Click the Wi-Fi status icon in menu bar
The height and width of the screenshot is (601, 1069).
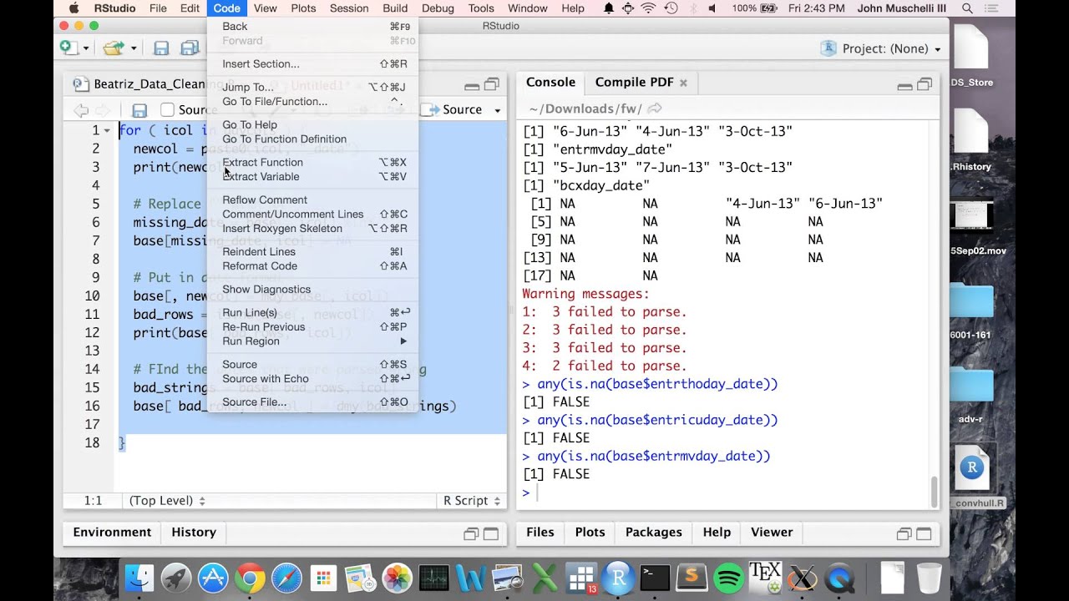(649, 8)
